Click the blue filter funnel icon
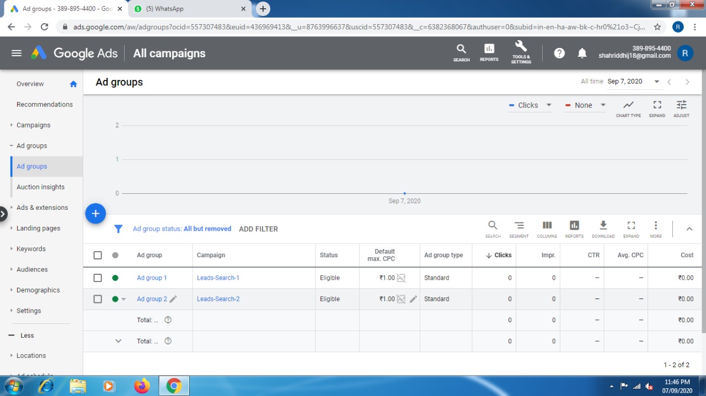Image resolution: width=706 pixels, height=396 pixels. coord(118,229)
